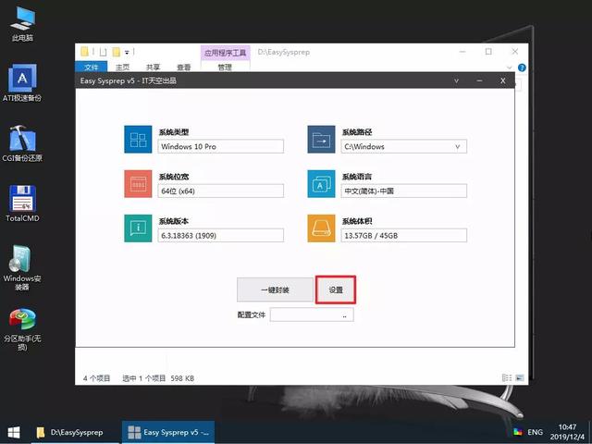592x444 pixels.
Task: Click the 设置 button
Action: coord(336,290)
